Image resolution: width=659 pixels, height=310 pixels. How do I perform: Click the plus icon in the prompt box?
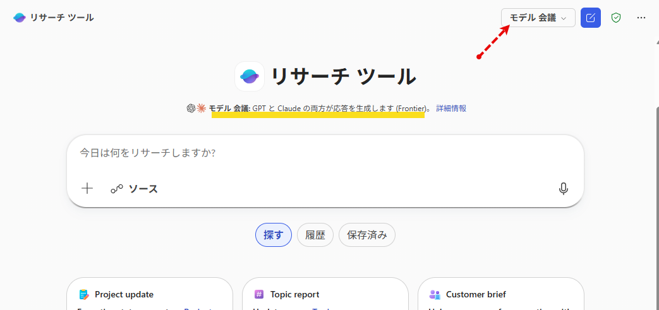87,188
